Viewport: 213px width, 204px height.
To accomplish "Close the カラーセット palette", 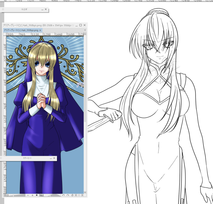I will 54,158.
